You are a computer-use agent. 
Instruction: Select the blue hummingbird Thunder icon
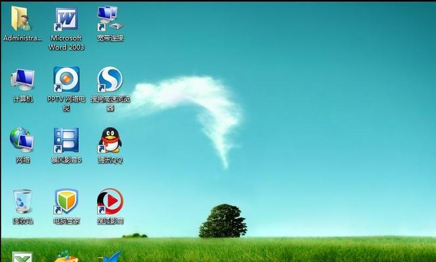(110, 257)
